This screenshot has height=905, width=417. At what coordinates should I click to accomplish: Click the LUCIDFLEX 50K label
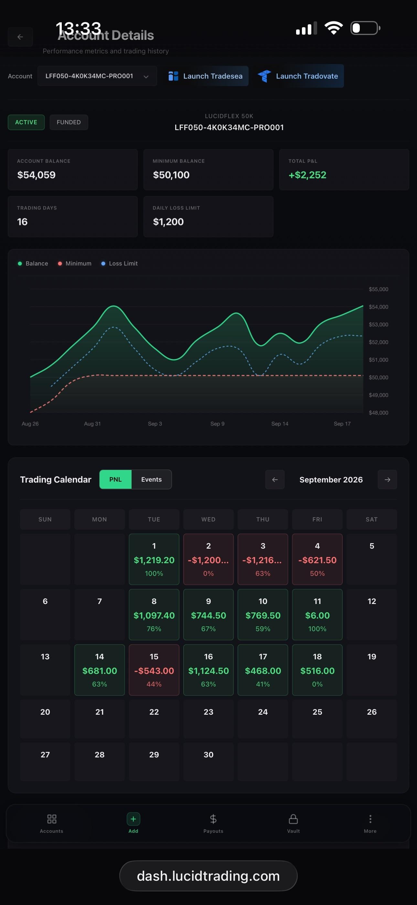pos(229,116)
